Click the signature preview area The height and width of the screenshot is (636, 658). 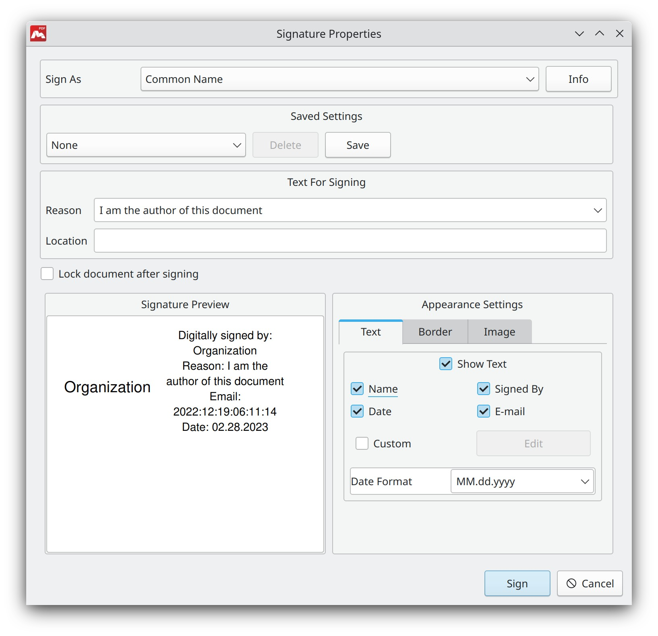coord(185,434)
